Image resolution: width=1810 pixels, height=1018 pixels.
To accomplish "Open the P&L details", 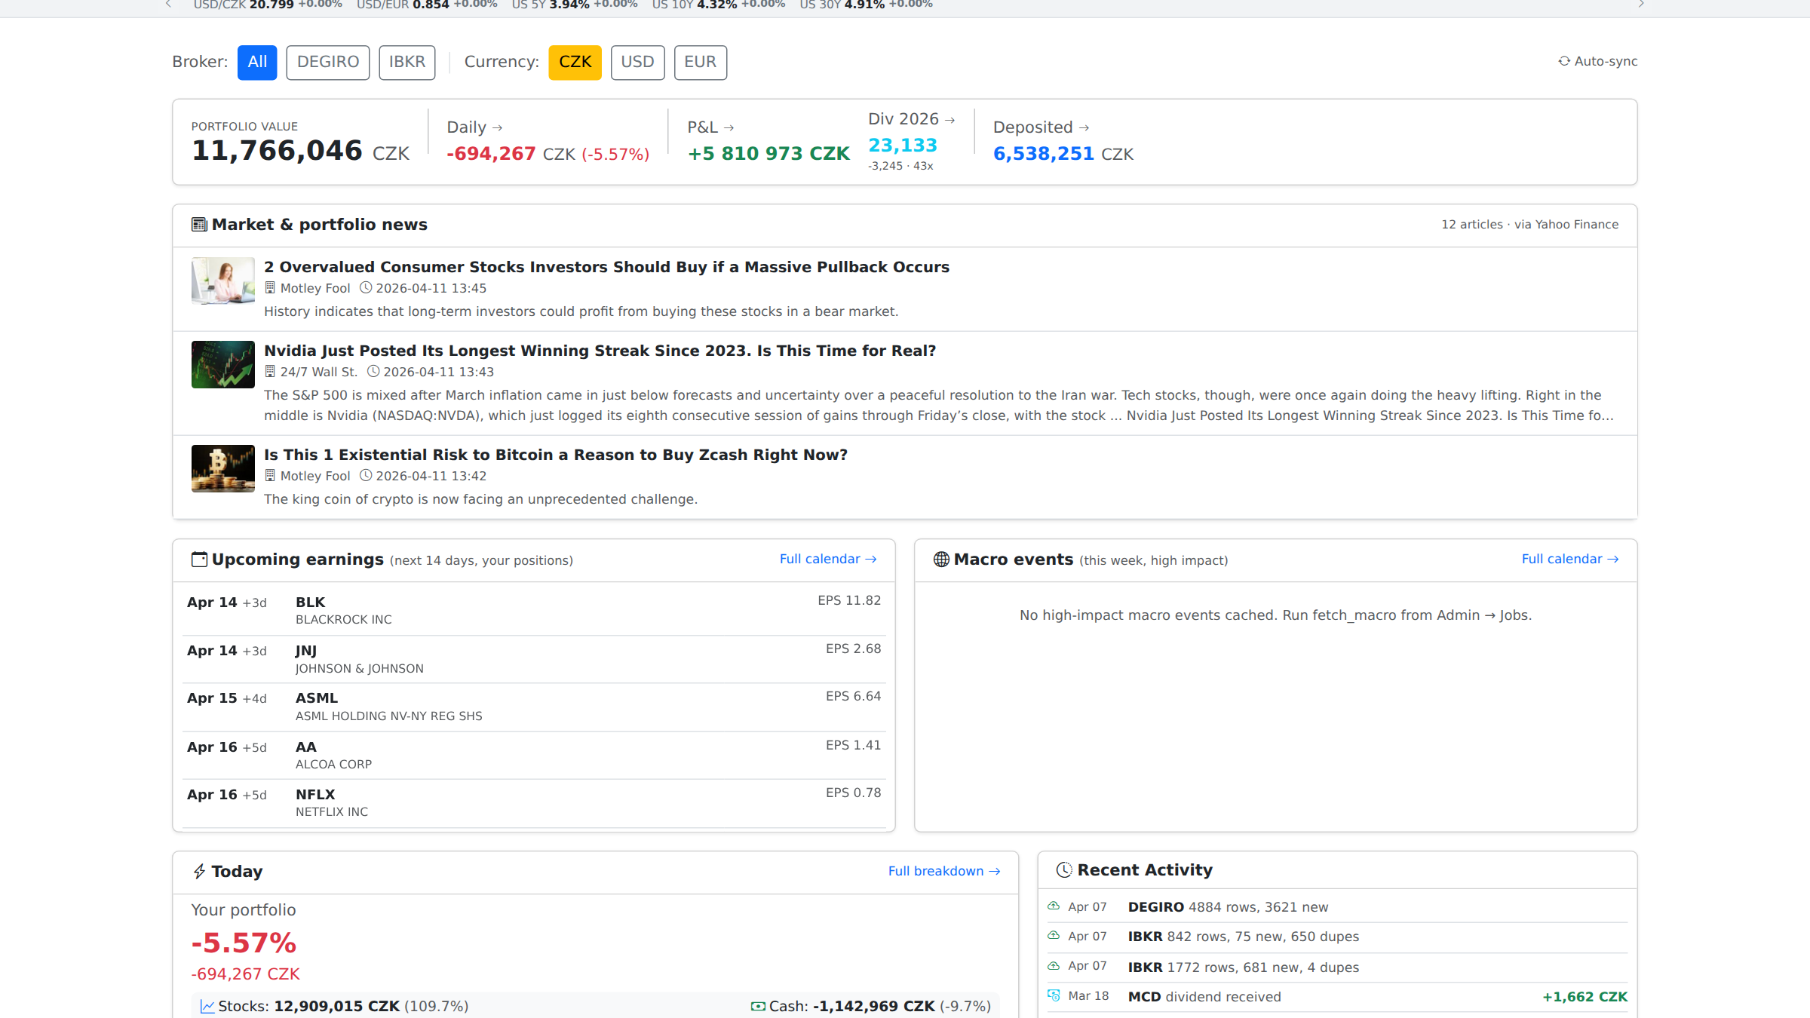I will tap(710, 127).
